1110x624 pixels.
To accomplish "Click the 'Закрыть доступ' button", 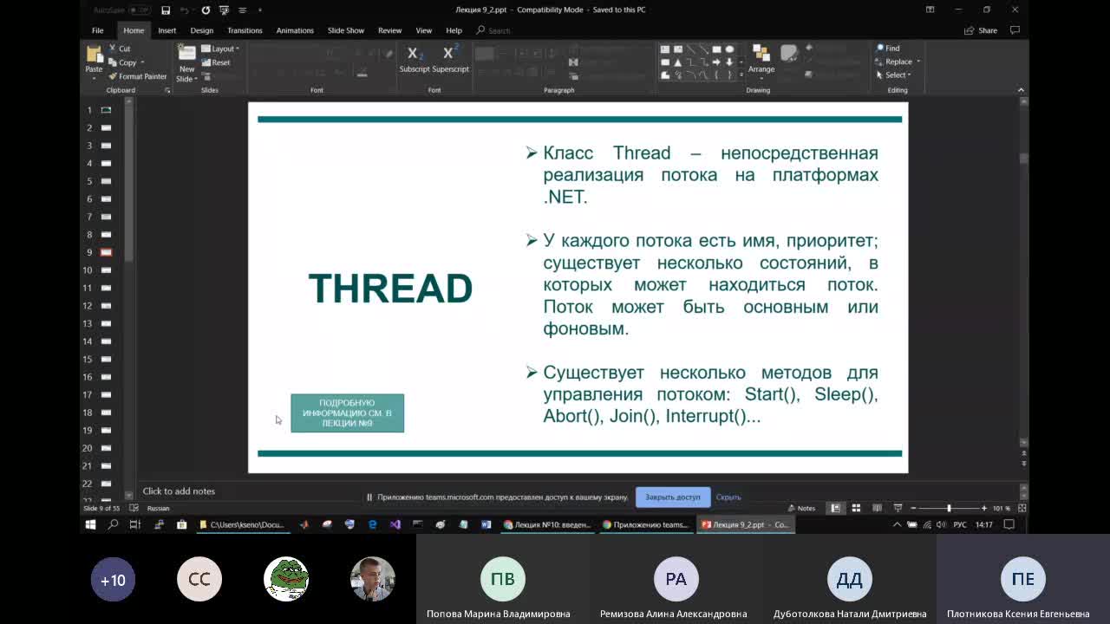I will 673,497.
